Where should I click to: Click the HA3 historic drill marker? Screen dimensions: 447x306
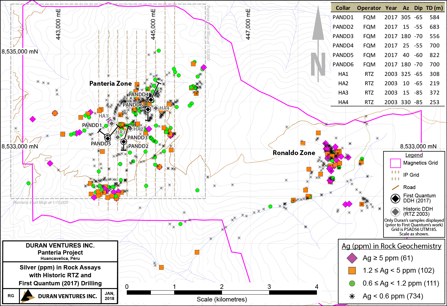tap(118, 137)
